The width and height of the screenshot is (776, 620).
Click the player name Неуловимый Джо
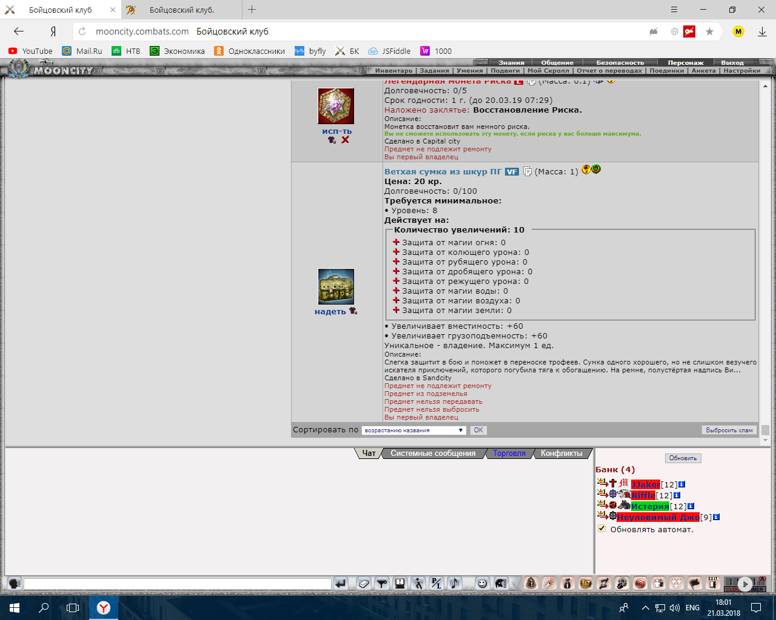click(x=658, y=517)
